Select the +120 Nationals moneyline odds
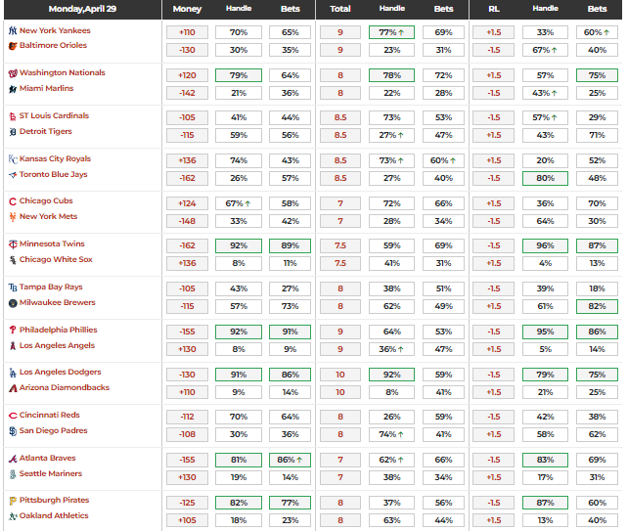 [x=186, y=74]
